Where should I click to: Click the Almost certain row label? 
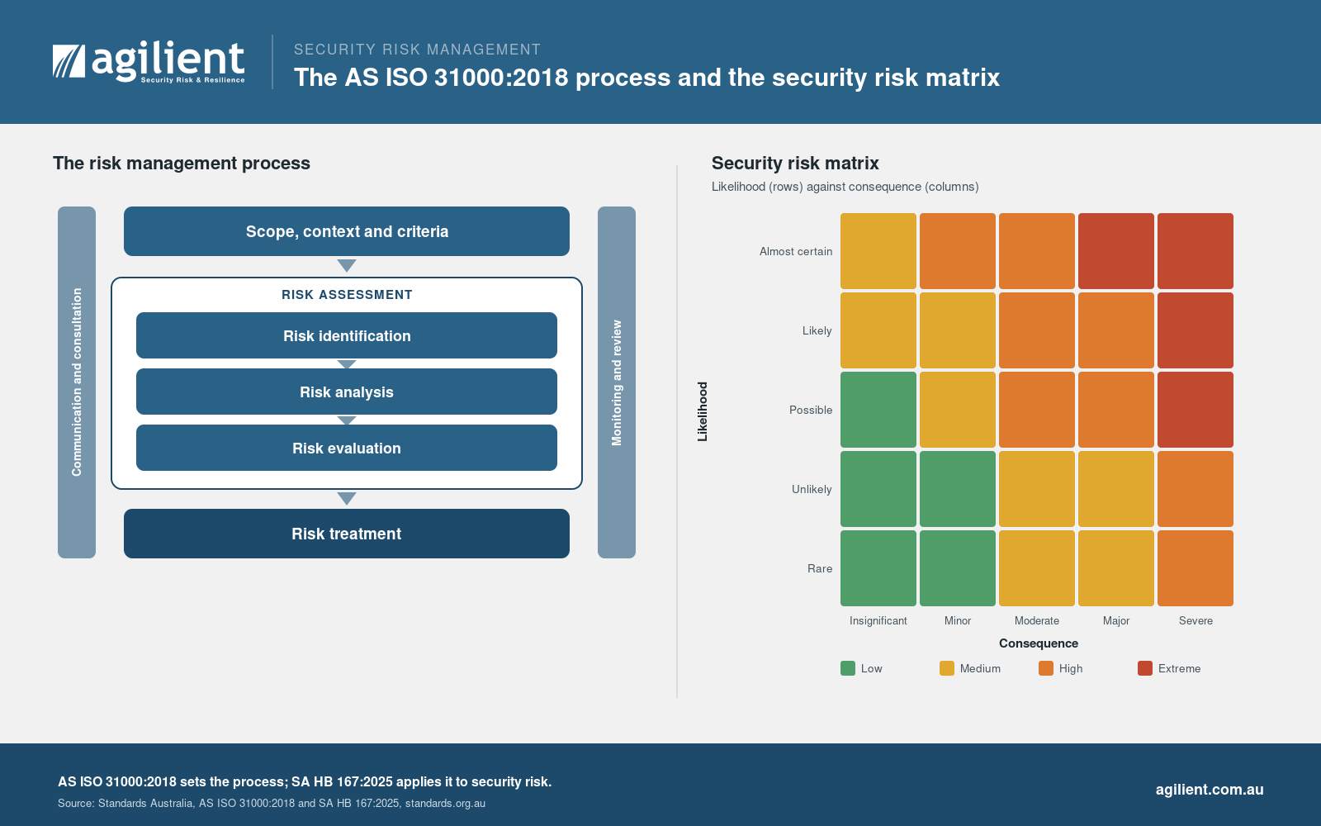[796, 251]
